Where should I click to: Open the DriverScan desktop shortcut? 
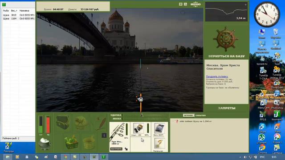click(x=277, y=84)
